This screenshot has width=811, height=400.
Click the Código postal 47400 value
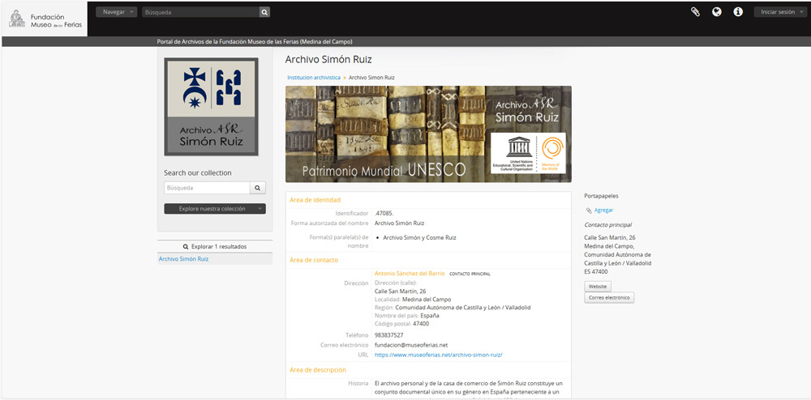420,324
